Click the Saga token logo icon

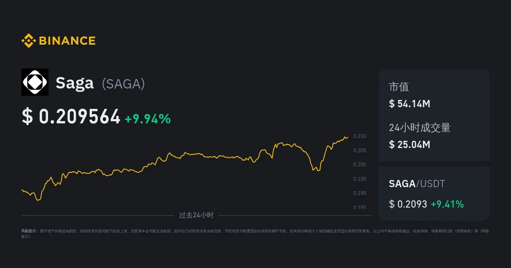35,82
